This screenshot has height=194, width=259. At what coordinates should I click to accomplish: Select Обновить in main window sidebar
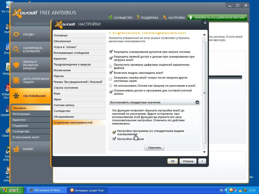[31, 108]
